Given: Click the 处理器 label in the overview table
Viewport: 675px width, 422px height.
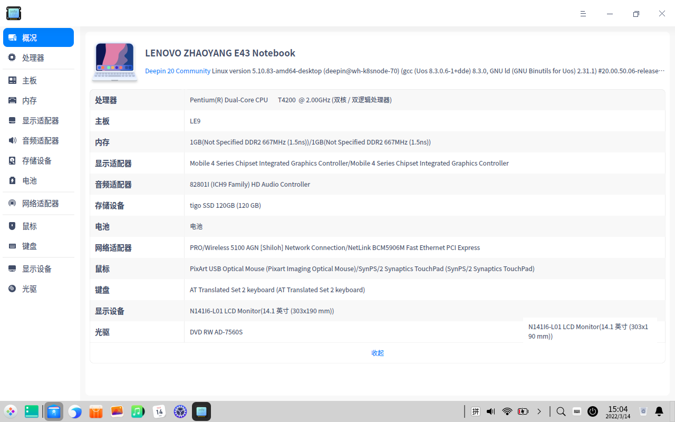Looking at the screenshot, I should (106, 100).
